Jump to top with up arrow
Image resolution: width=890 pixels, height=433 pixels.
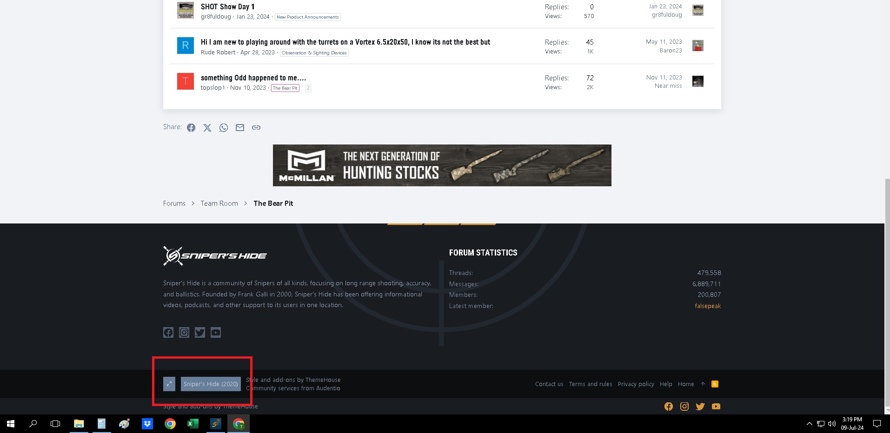point(703,384)
